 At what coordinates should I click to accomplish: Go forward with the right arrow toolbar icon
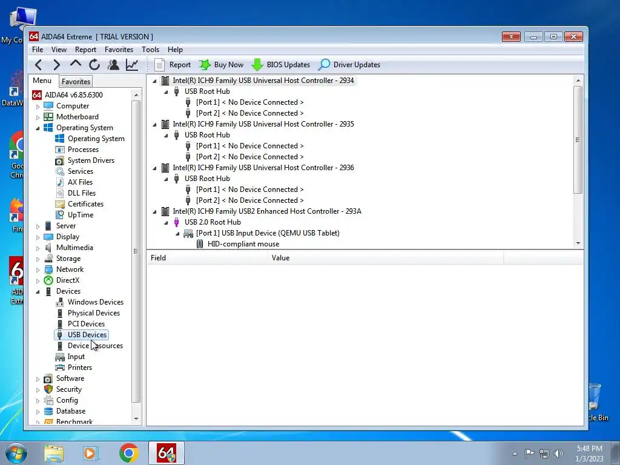(57, 64)
